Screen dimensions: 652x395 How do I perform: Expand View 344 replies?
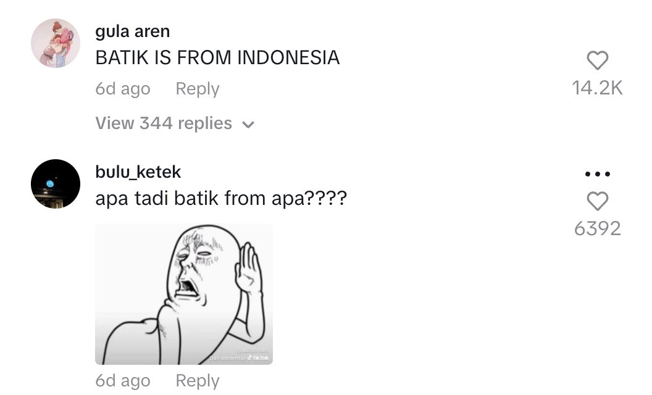tap(175, 123)
